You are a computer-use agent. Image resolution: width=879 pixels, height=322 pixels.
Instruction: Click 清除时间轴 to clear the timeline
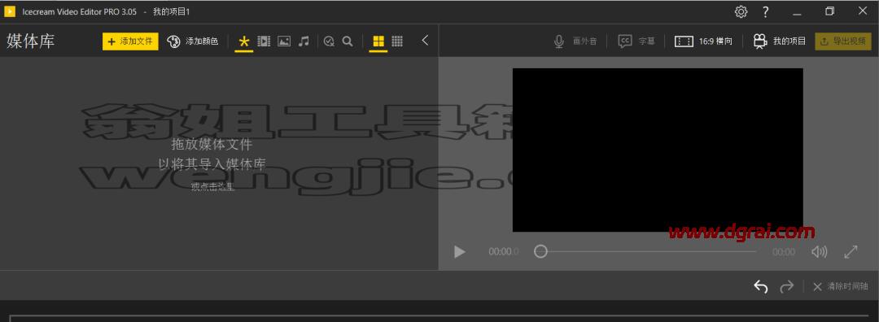click(x=840, y=287)
